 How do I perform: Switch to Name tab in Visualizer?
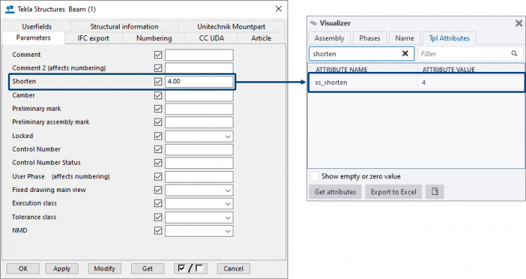pos(404,38)
